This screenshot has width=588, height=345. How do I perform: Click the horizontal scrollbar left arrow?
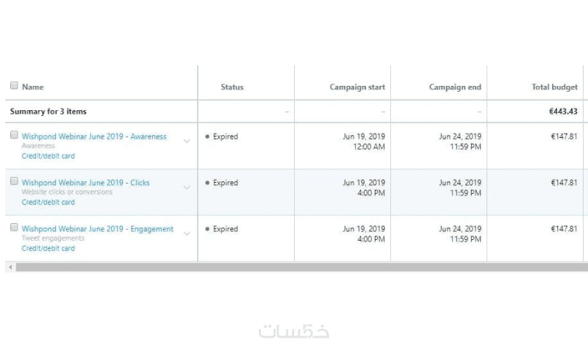[10, 267]
